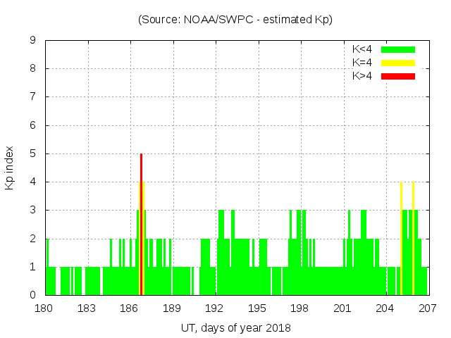Select the K<4 legend label text

pos(362,49)
